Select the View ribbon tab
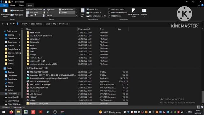Image resolution: width=204 pixels, height=115 pixels. [x=30, y=5]
